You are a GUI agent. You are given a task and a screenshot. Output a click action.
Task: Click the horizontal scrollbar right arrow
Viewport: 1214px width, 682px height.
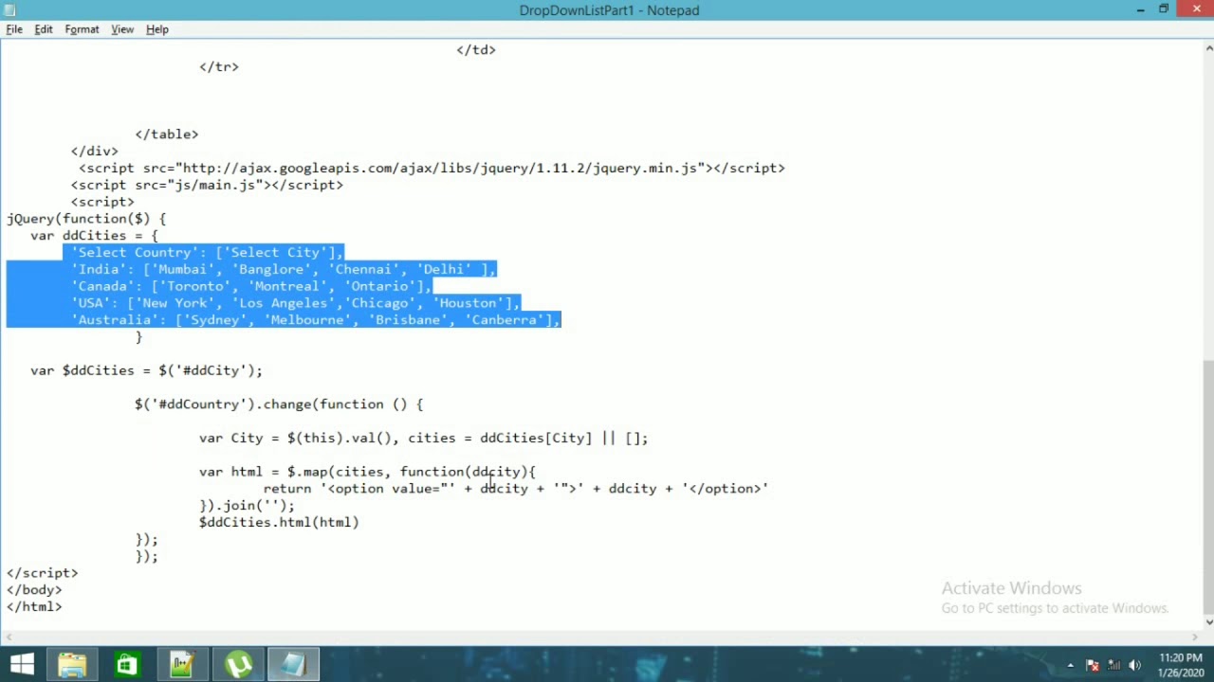(1195, 637)
